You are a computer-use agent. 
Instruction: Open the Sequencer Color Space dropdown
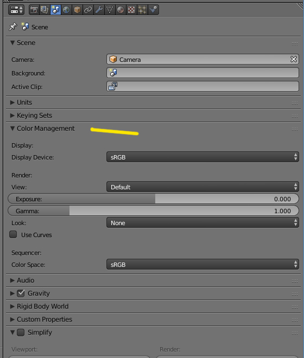pyautogui.click(x=202, y=264)
